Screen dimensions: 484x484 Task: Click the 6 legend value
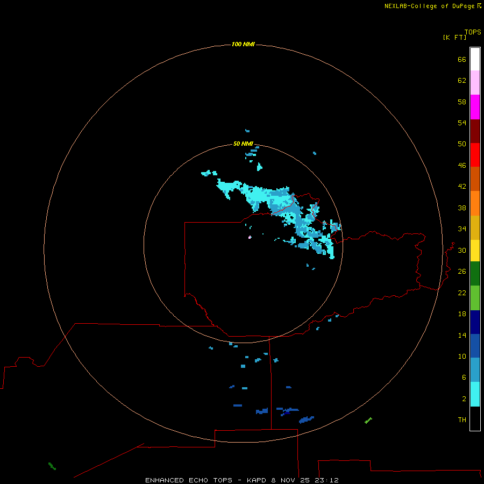tap(464, 377)
